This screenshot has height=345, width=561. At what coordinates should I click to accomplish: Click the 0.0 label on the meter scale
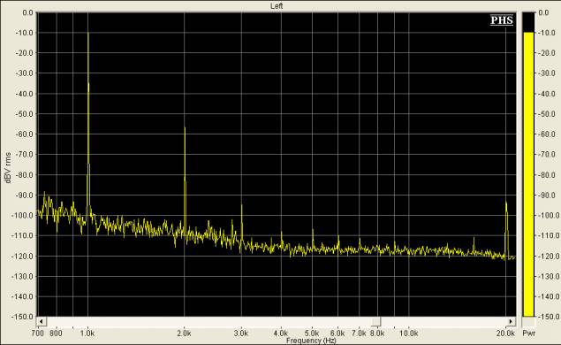pyautogui.click(x=543, y=12)
